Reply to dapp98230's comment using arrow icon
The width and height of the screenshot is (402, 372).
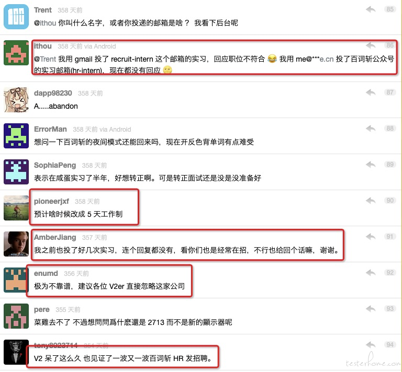point(371,92)
